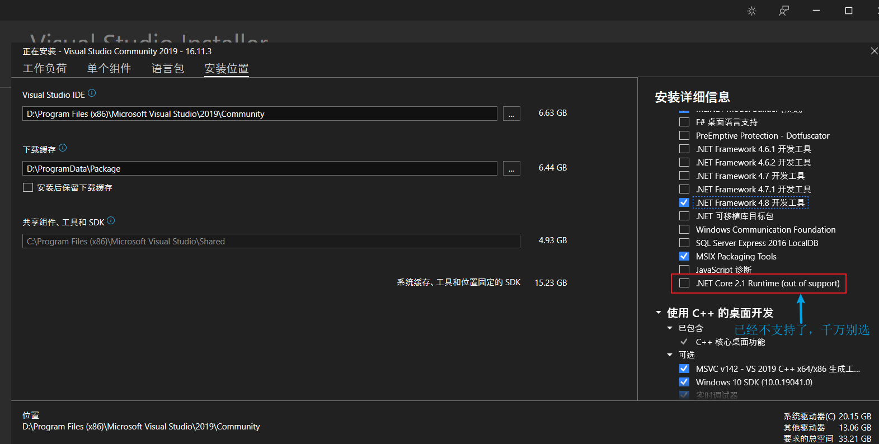Check JavaScript 诊断 option
The height and width of the screenshot is (444, 879).
[684, 270]
